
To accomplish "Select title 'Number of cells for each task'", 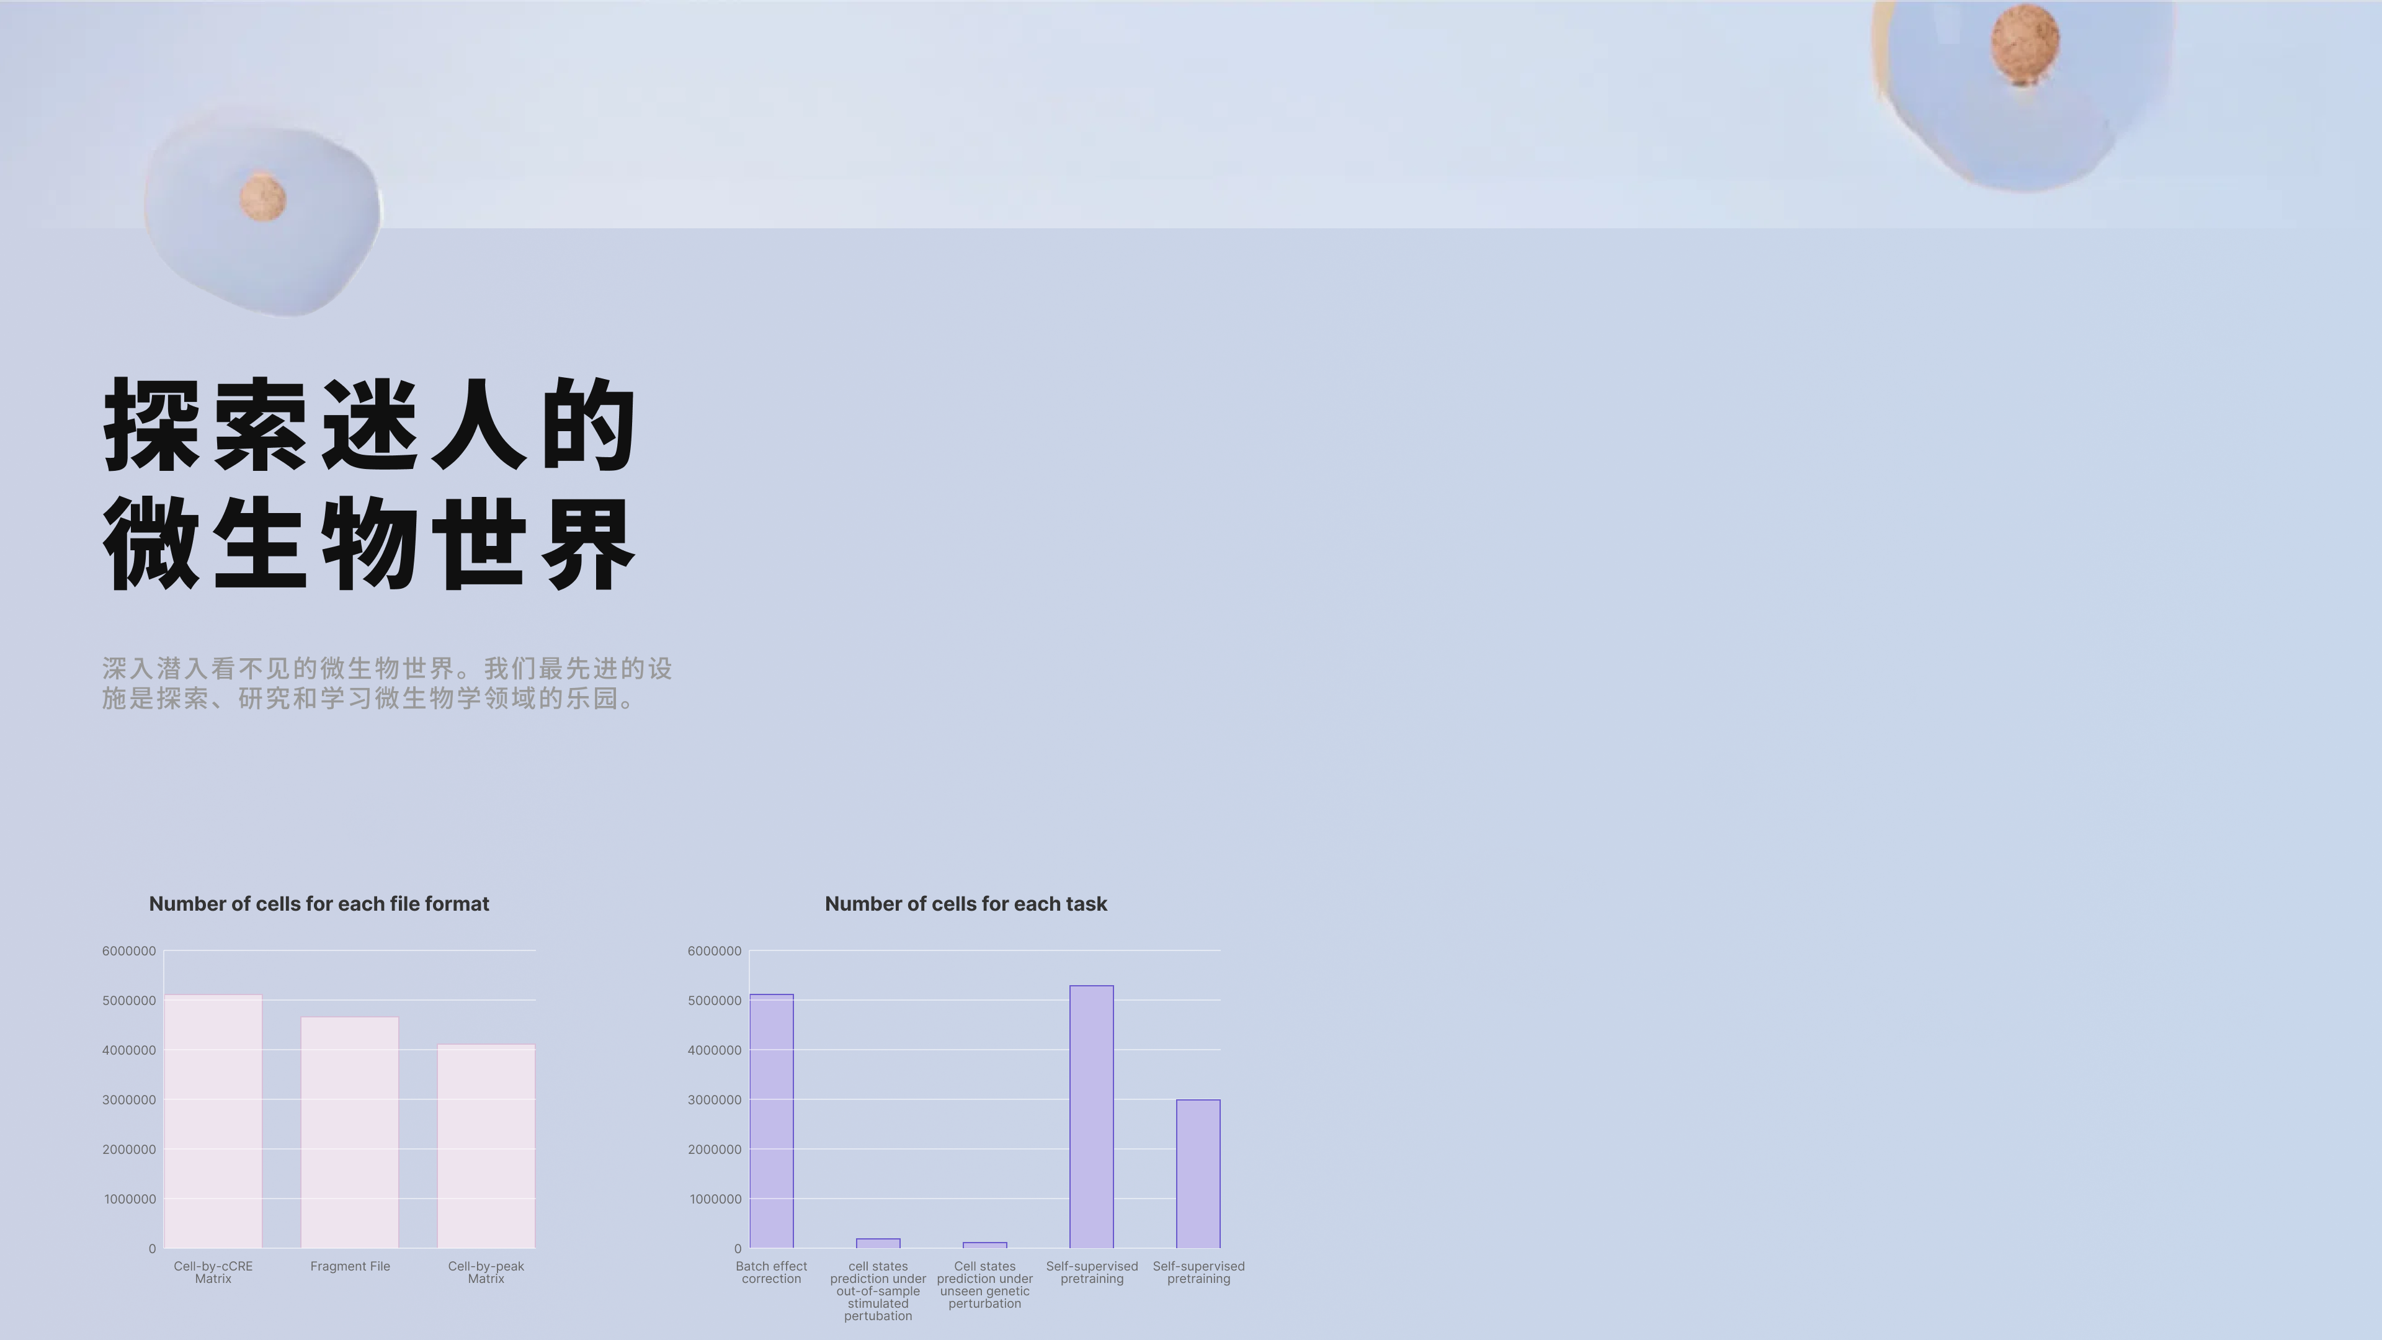I will click(x=965, y=903).
